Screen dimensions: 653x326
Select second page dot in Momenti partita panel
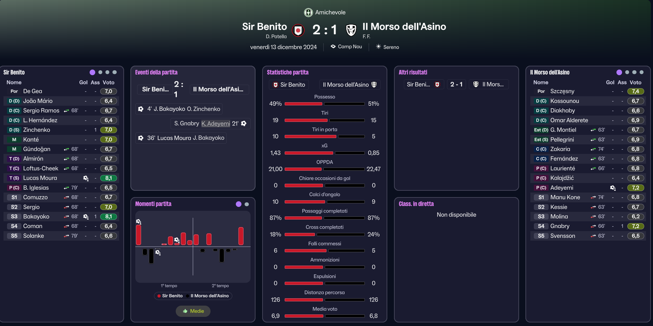click(247, 204)
